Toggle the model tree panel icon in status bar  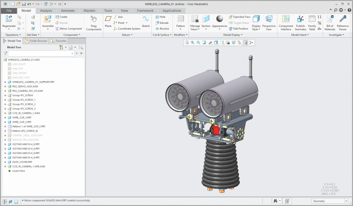point(5,202)
